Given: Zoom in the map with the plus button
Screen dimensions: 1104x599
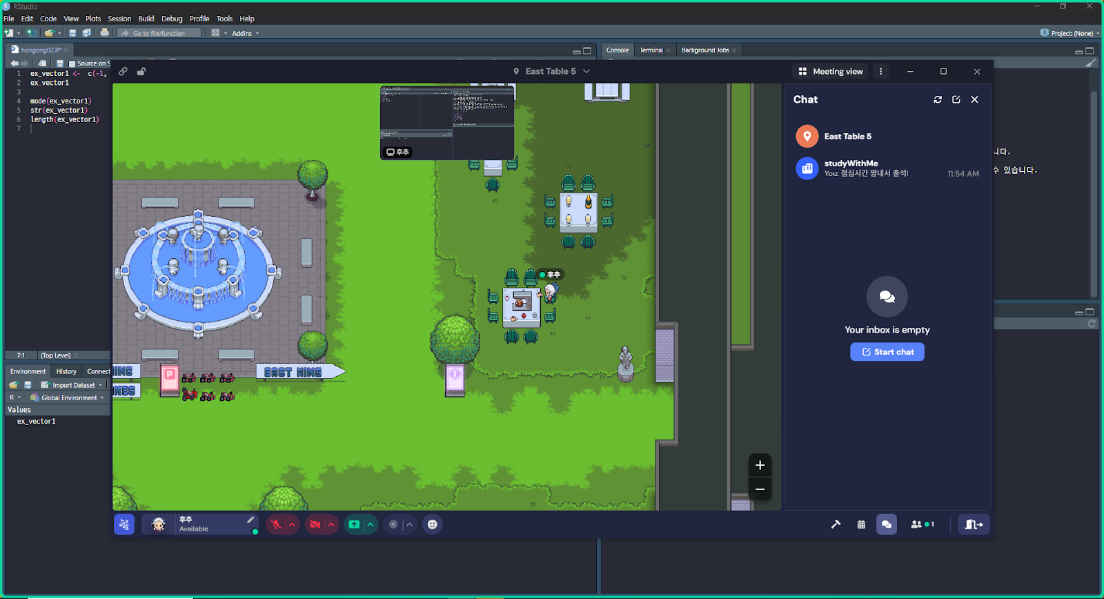Looking at the screenshot, I should point(760,465).
